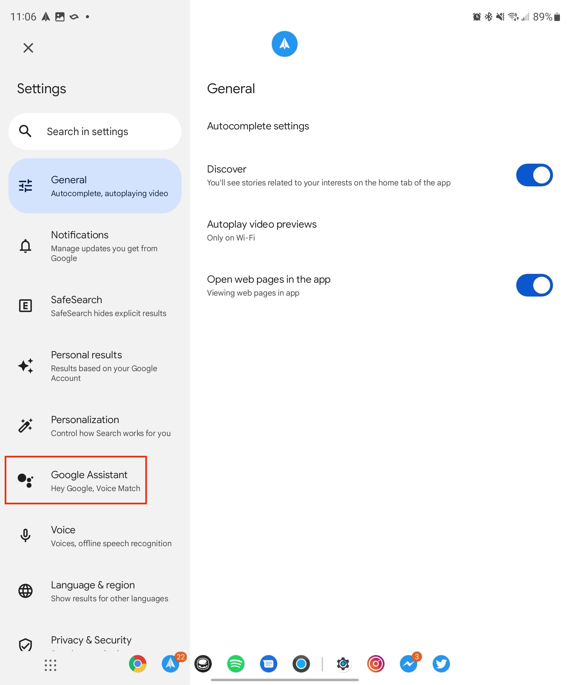Open Instagram from the taskbar
This screenshot has height=685, width=570.
pos(375,664)
